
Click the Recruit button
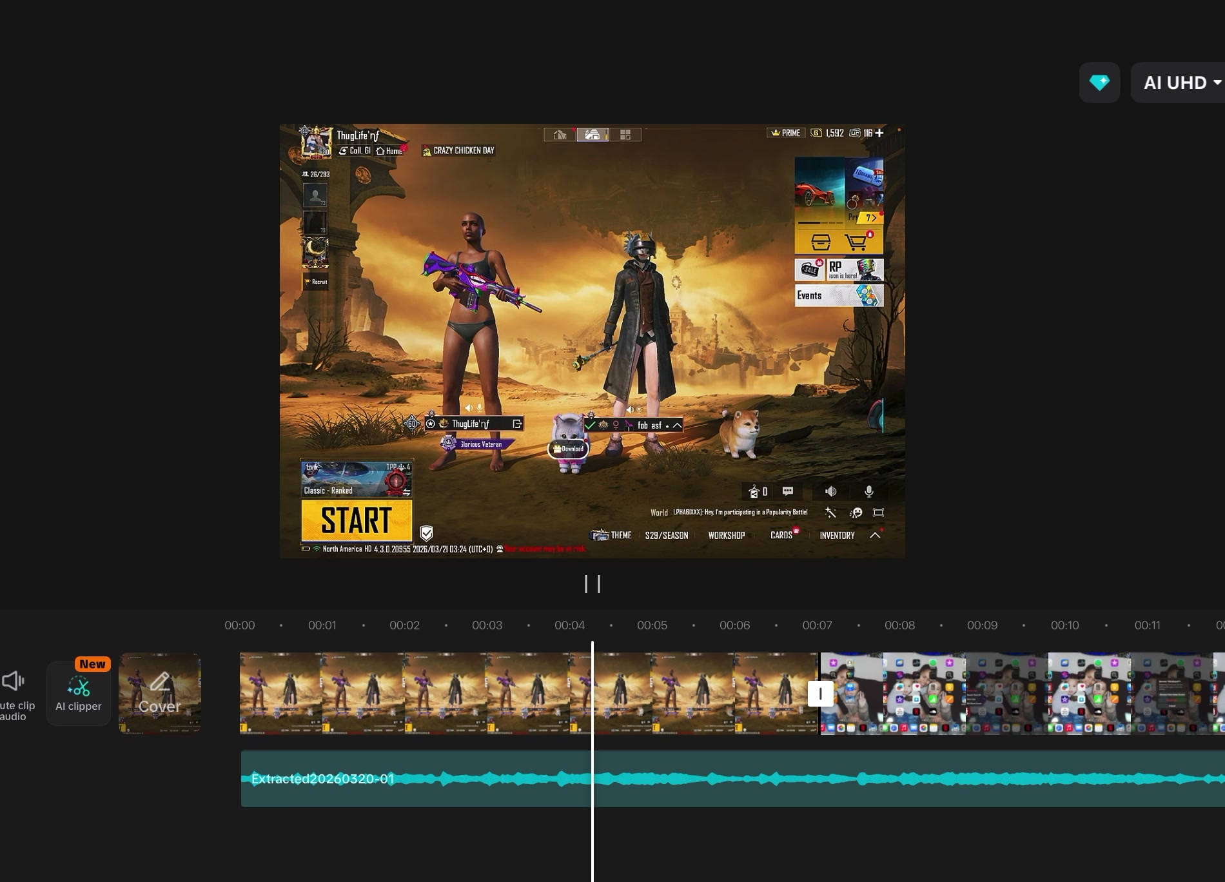[x=316, y=282]
